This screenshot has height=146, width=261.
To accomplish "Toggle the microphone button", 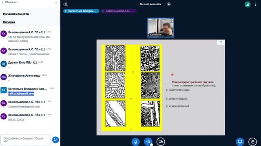I will [x=136, y=142].
